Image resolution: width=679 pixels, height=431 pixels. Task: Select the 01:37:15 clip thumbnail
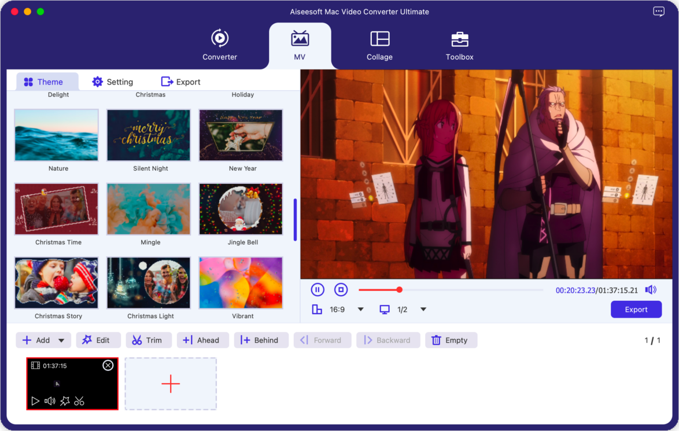tap(72, 384)
